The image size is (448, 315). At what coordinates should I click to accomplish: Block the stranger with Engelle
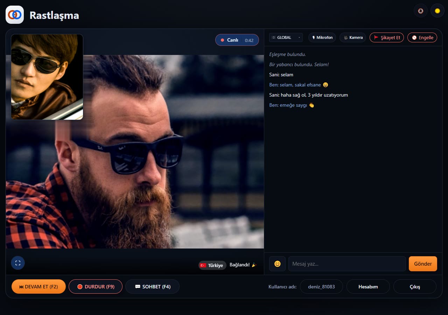tap(422, 37)
